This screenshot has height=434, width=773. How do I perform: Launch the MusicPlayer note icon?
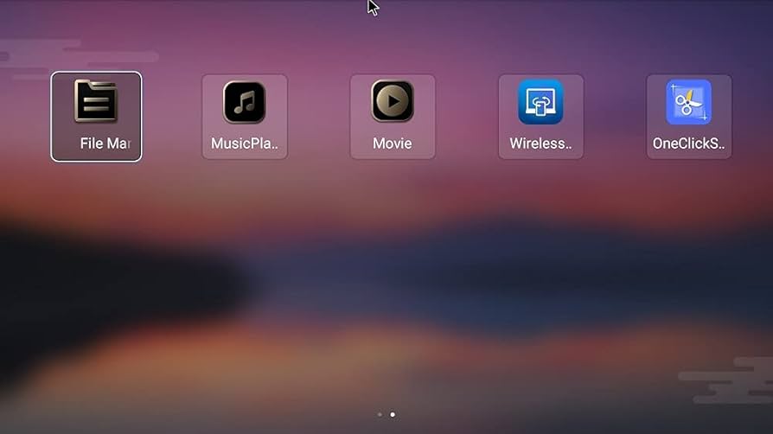(x=245, y=102)
